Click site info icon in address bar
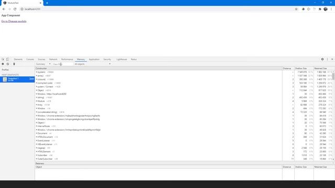 click(x=22, y=9)
